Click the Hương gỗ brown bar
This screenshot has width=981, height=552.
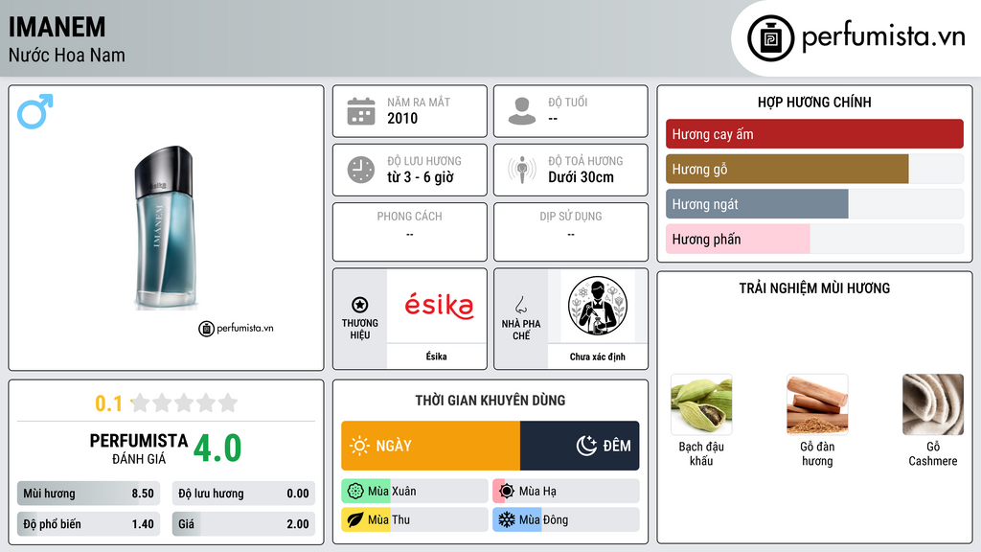787,169
